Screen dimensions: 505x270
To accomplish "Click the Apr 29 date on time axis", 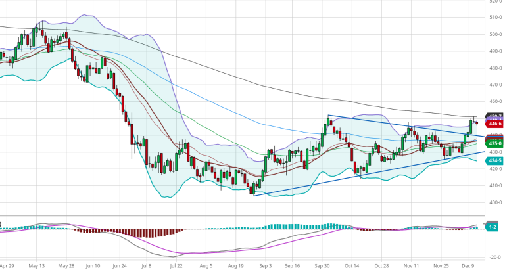I will click(x=7, y=267).
